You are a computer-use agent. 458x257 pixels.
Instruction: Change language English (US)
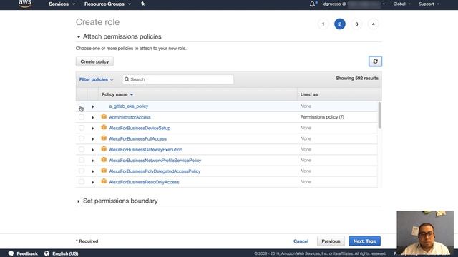click(65, 253)
